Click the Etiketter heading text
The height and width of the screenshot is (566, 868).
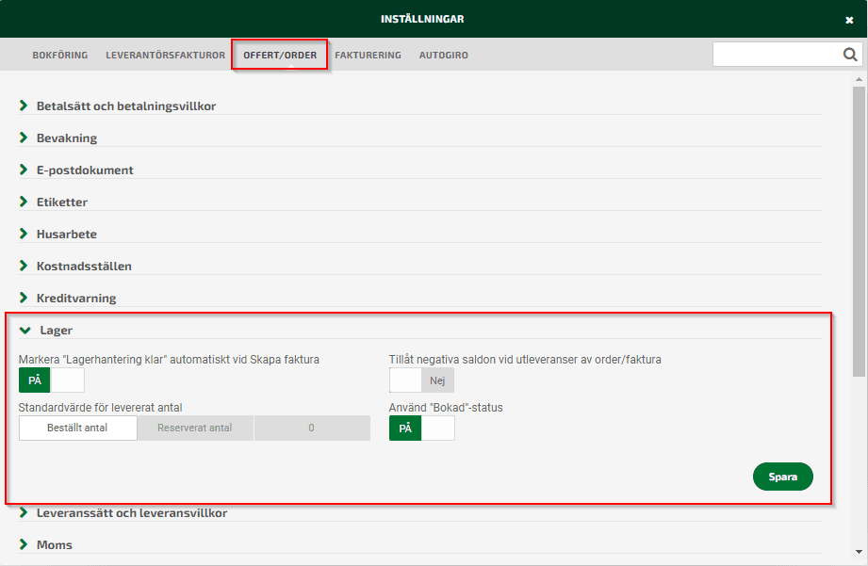[62, 202]
